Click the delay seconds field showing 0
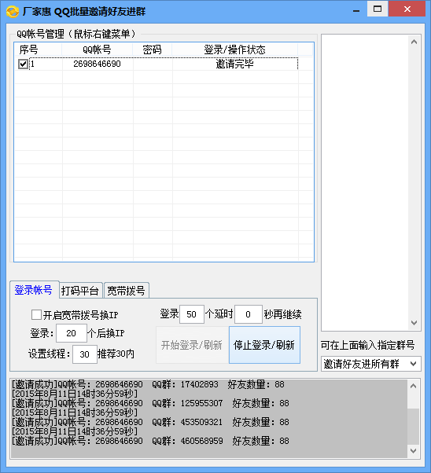 point(248,314)
